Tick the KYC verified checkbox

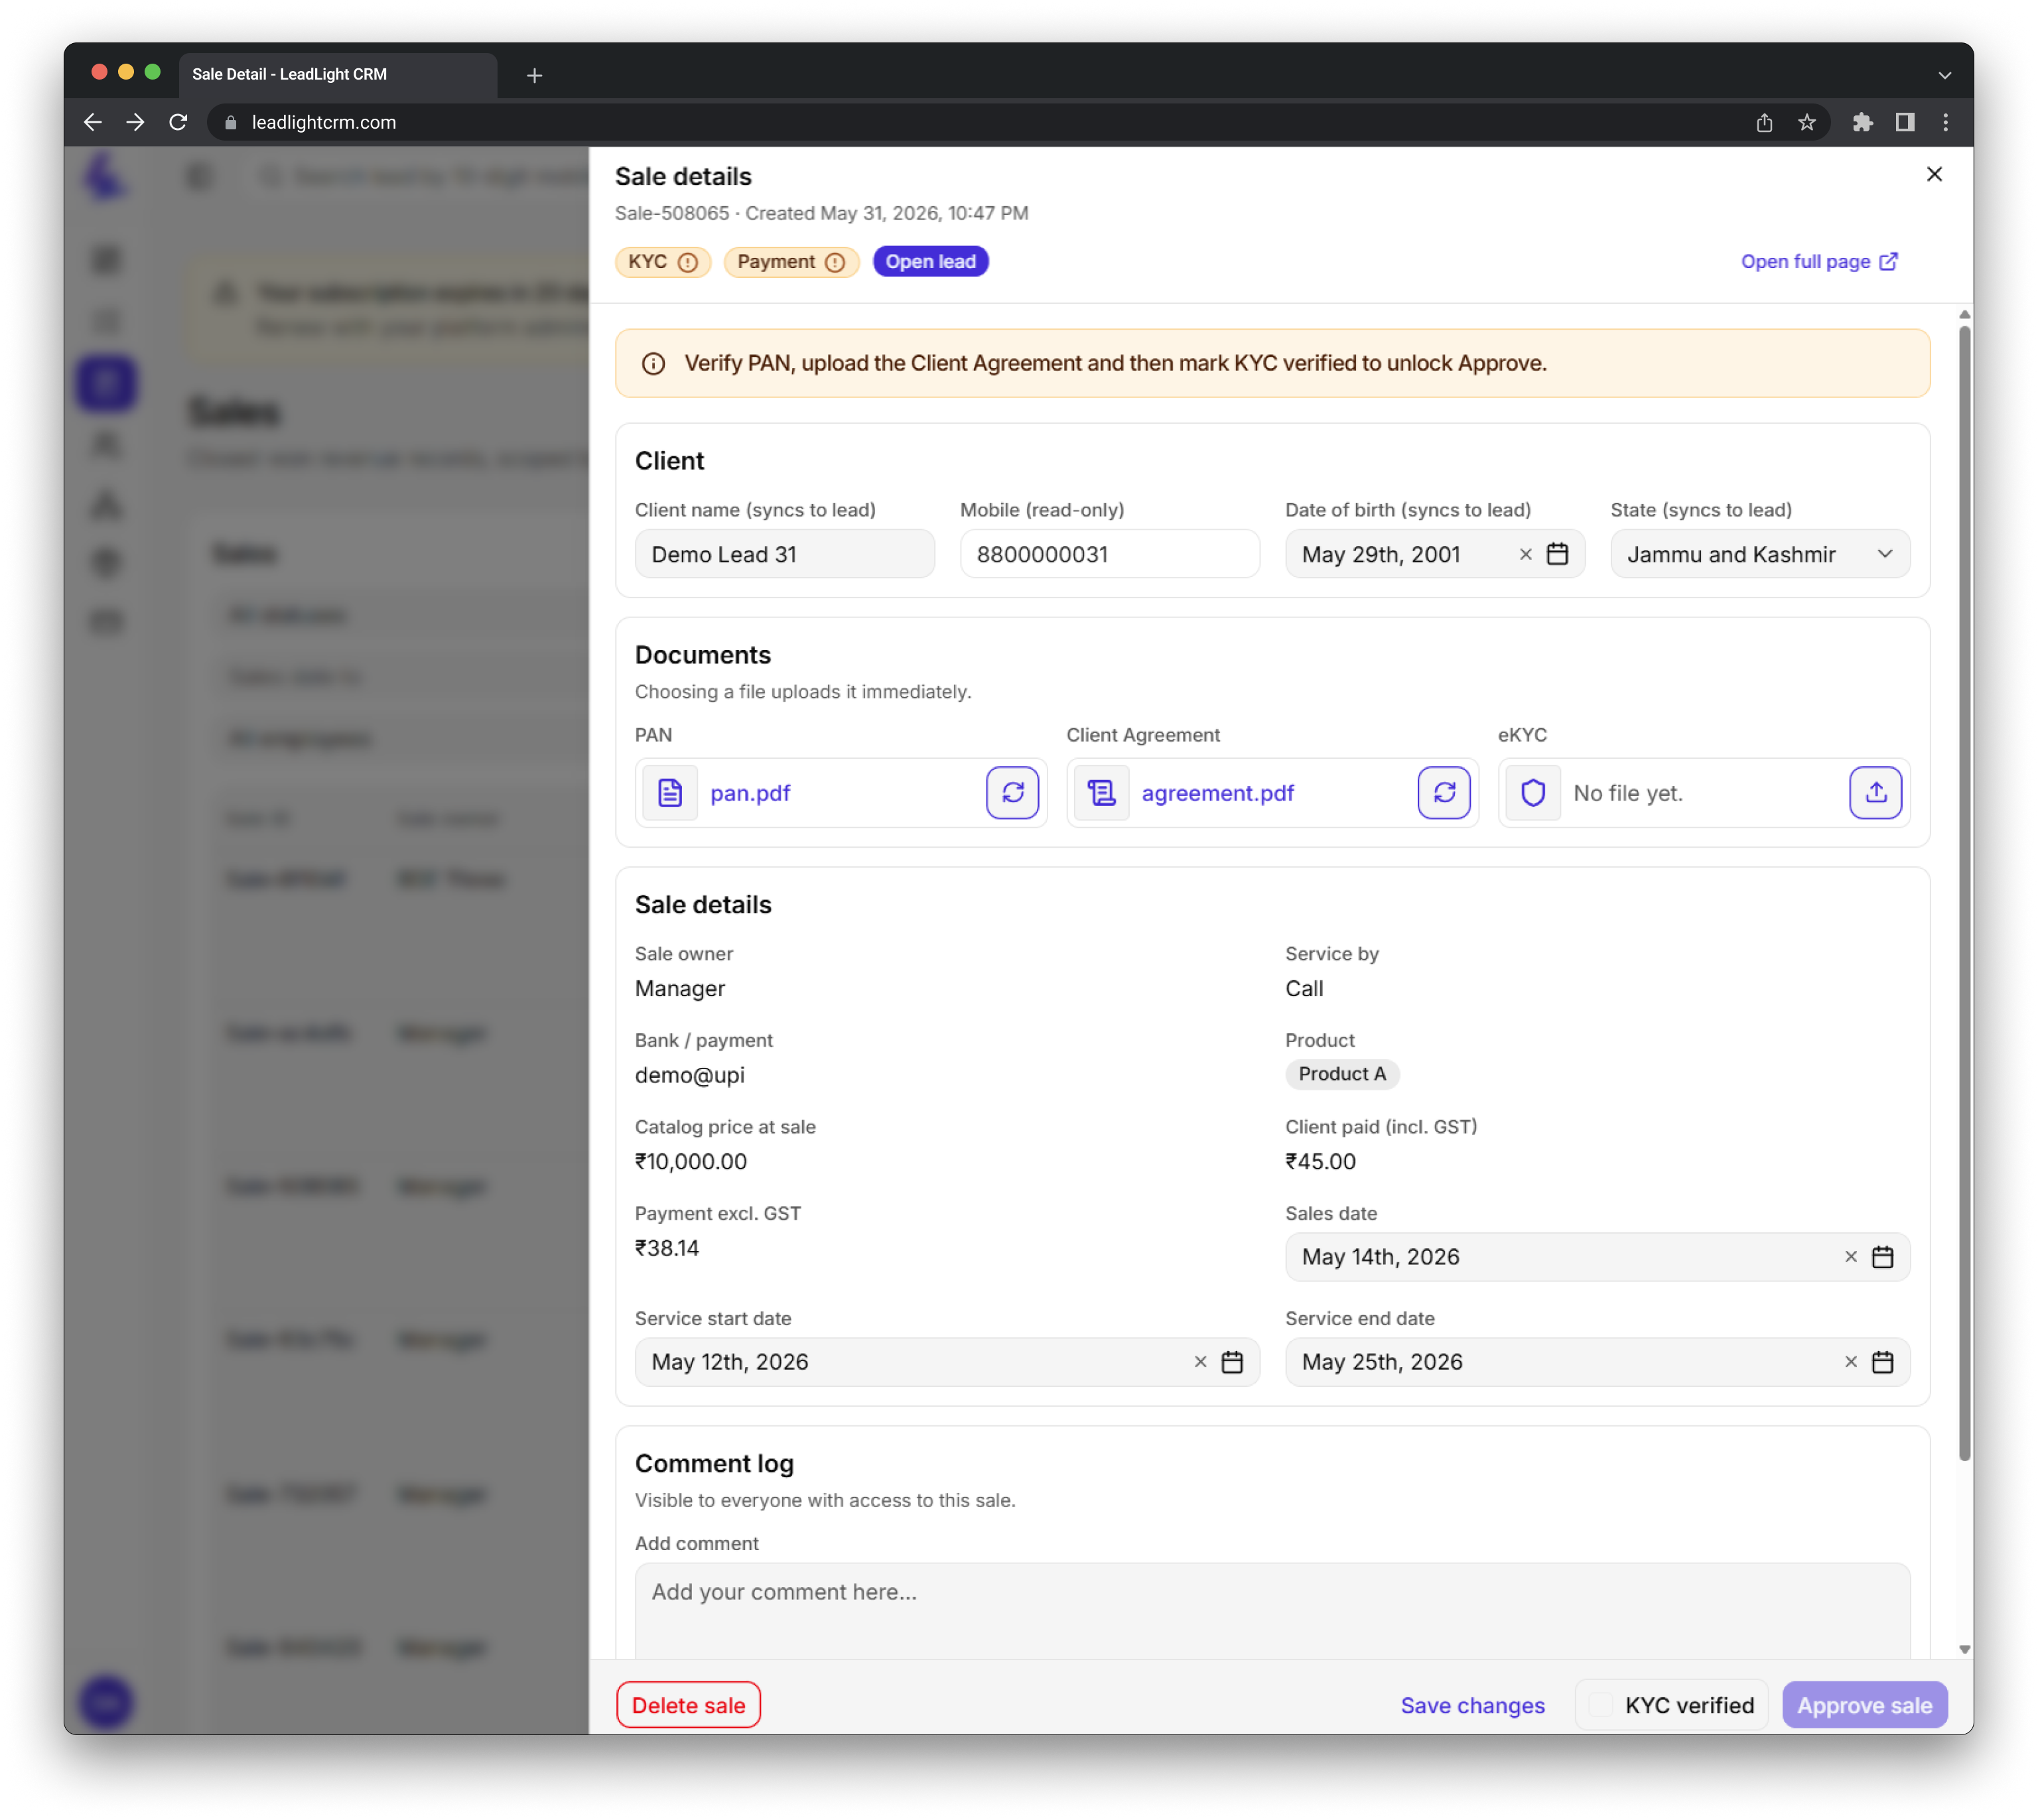[1600, 1705]
